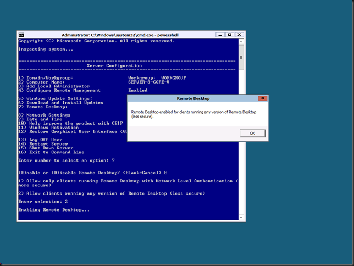The width and height of the screenshot is (354, 266).
Task: Open the cmd.exe system menu icon
Action: [21, 35]
